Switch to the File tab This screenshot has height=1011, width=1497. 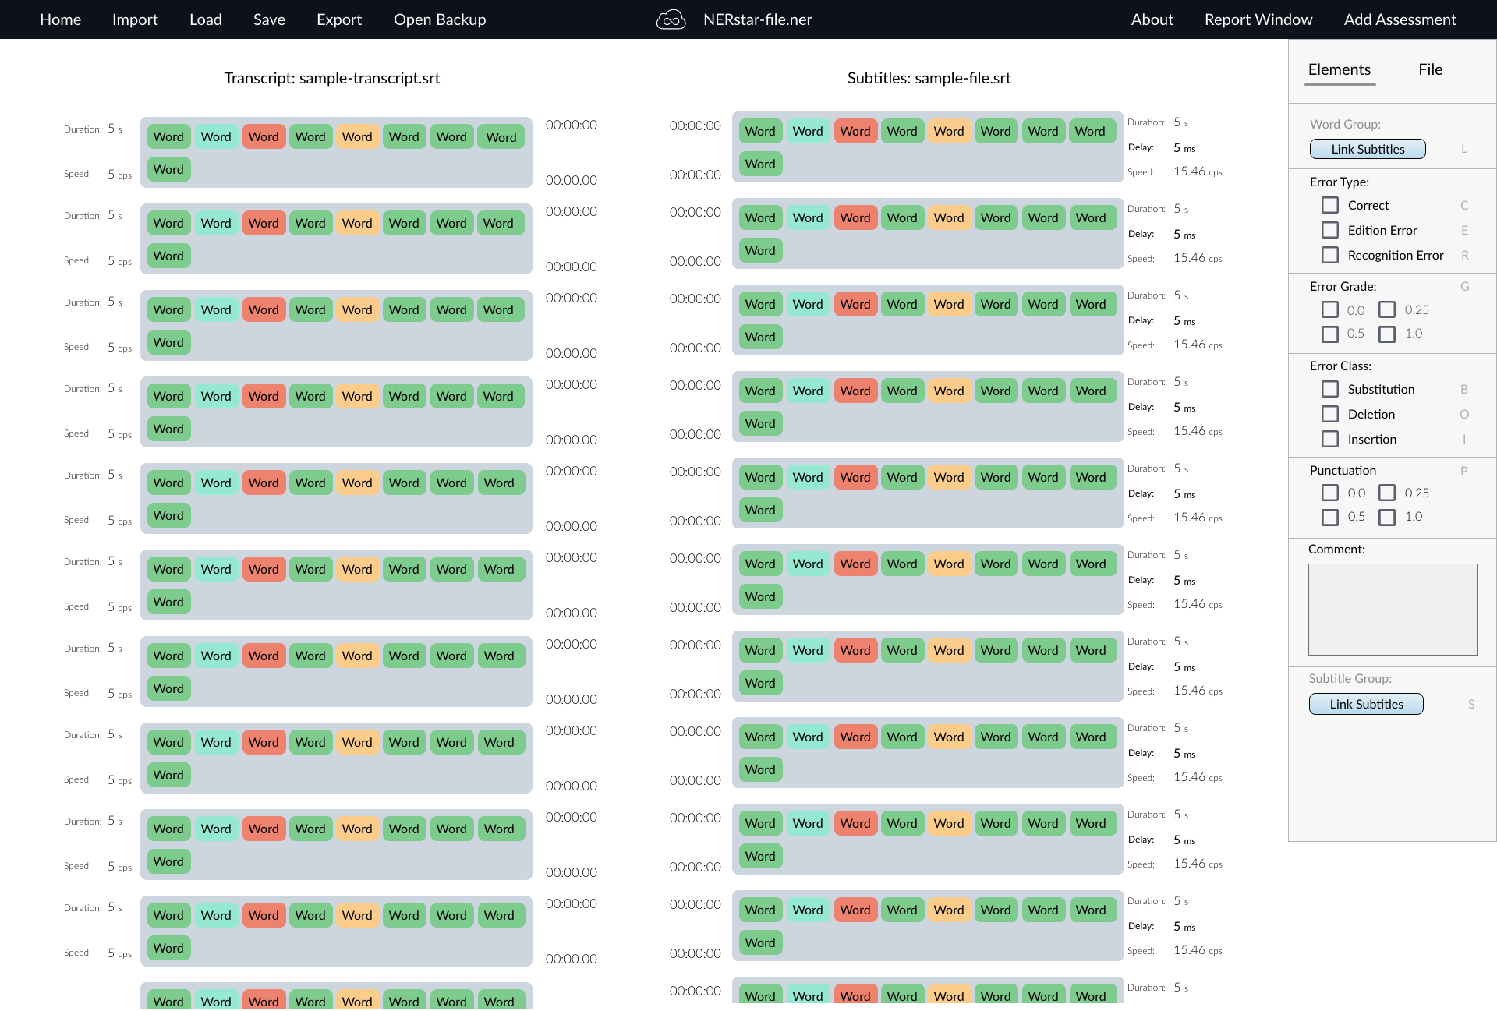click(x=1430, y=69)
